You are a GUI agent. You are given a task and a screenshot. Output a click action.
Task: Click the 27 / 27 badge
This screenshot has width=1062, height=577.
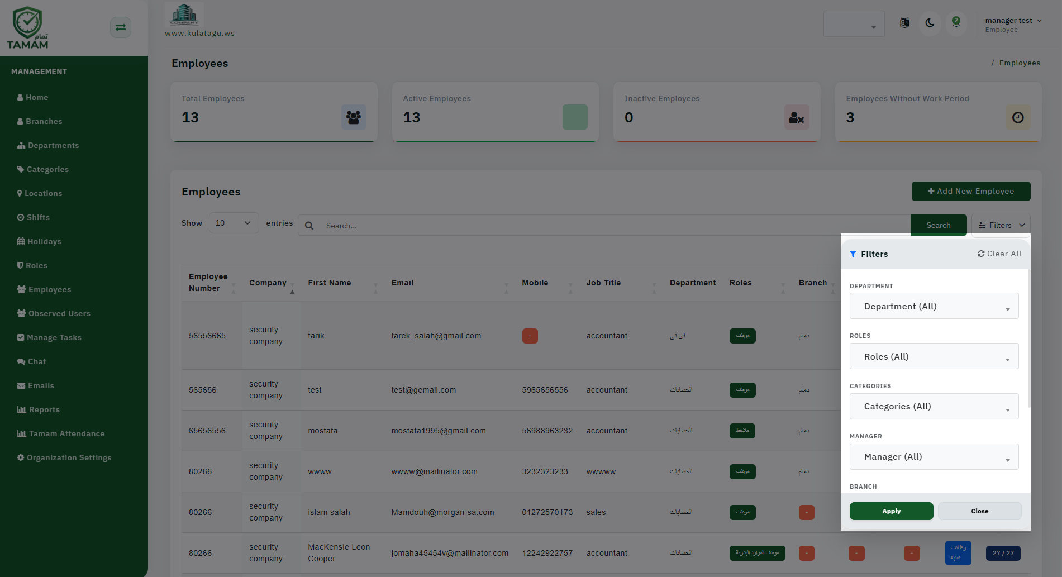(x=1003, y=553)
